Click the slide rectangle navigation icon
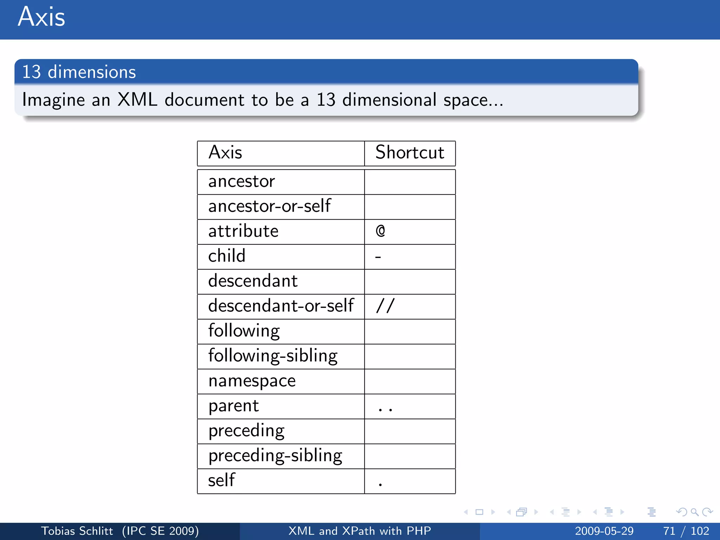The height and width of the screenshot is (540, 720). point(479,512)
